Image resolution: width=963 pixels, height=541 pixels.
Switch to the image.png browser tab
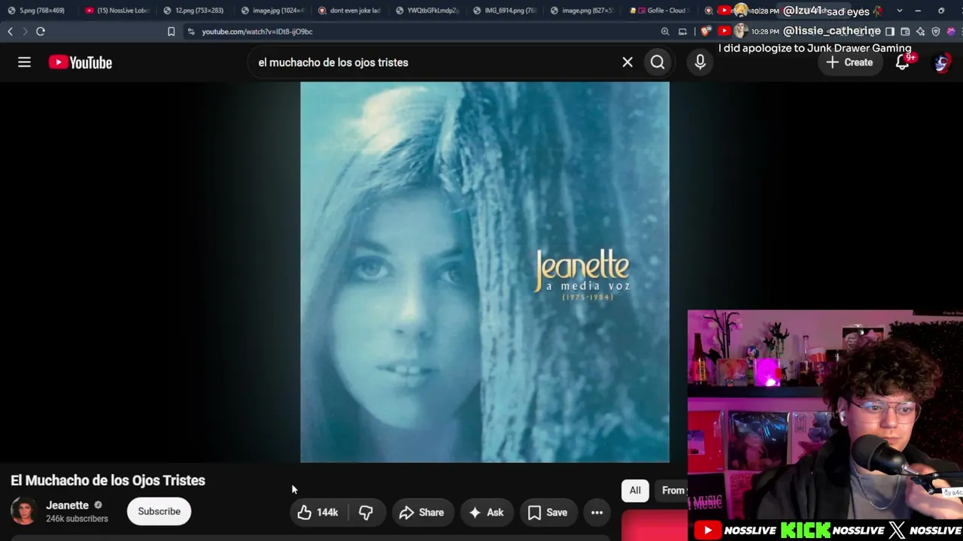click(584, 11)
